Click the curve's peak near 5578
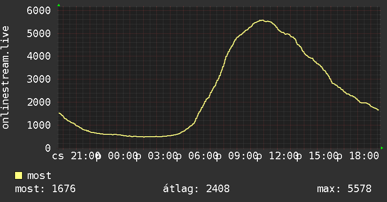Viewport: 387px width, 202px height. click(x=262, y=20)
